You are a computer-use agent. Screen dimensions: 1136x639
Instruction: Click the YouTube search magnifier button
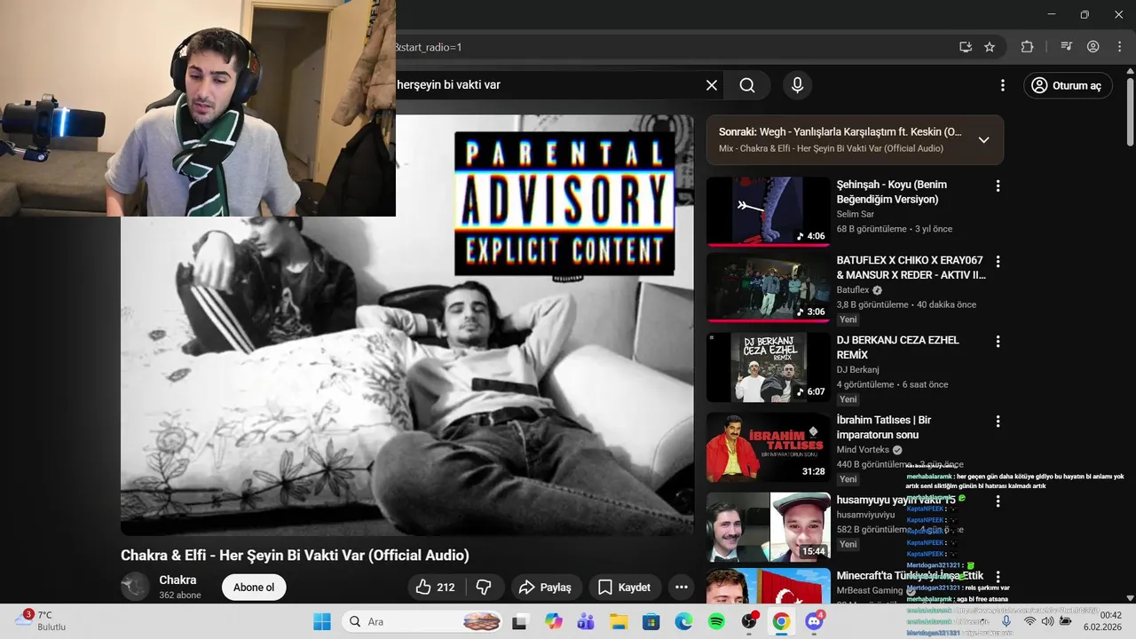(747, 85)
